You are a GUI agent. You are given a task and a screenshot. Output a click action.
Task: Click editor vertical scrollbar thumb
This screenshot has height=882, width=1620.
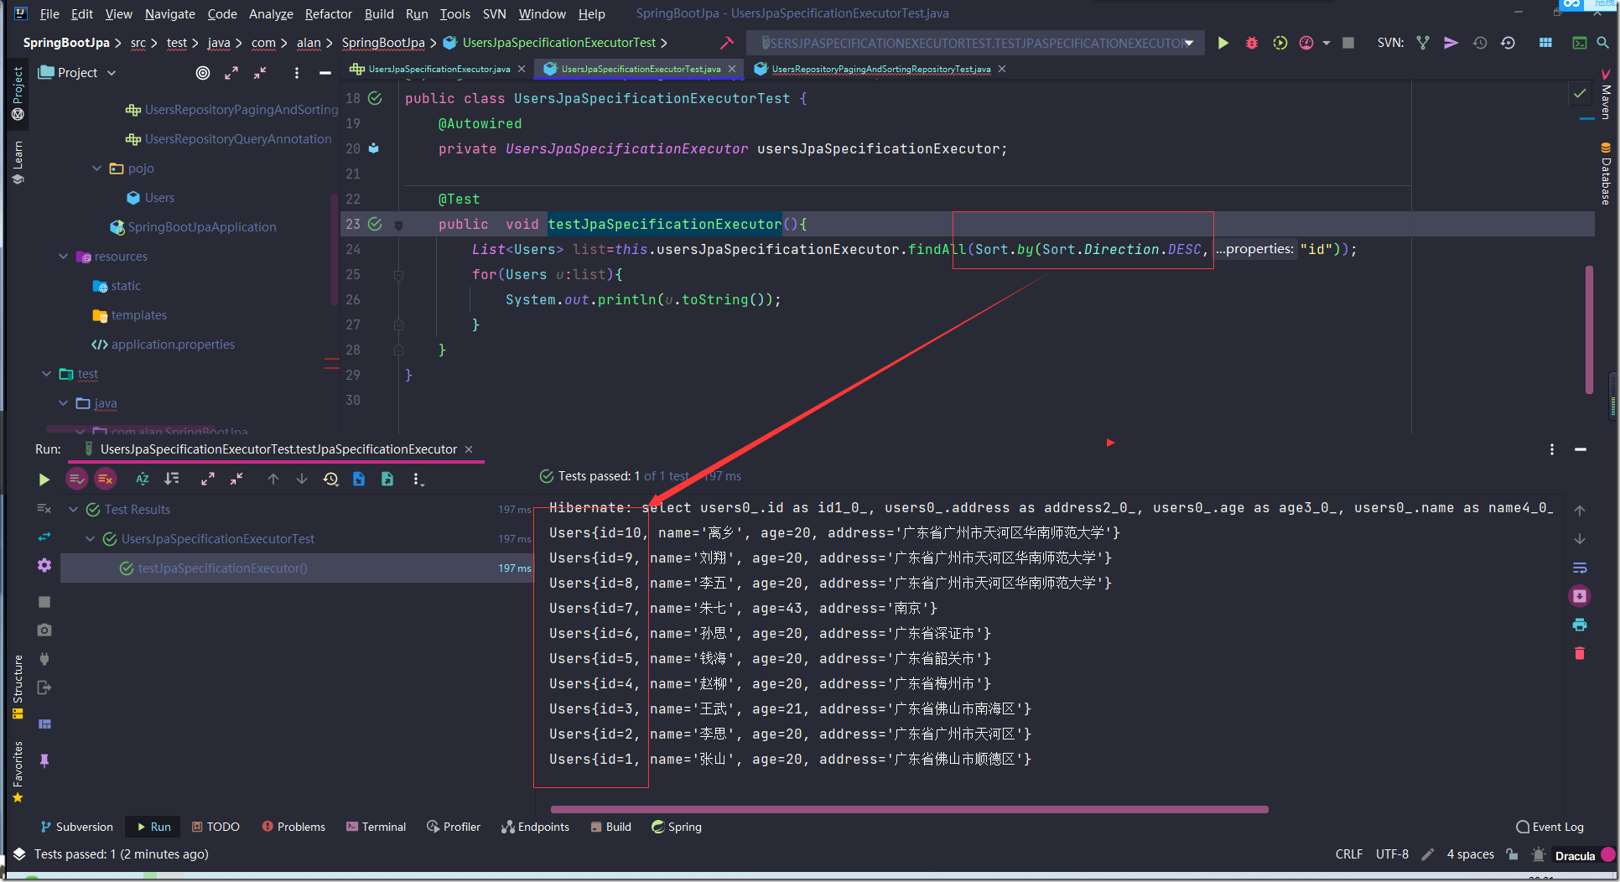1589,329
